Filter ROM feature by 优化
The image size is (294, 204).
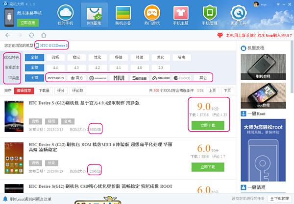[x=98, y=57]
